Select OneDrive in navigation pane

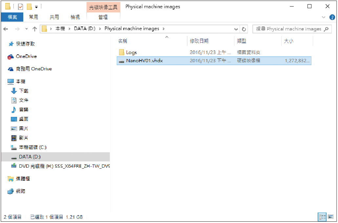[26, 56]
